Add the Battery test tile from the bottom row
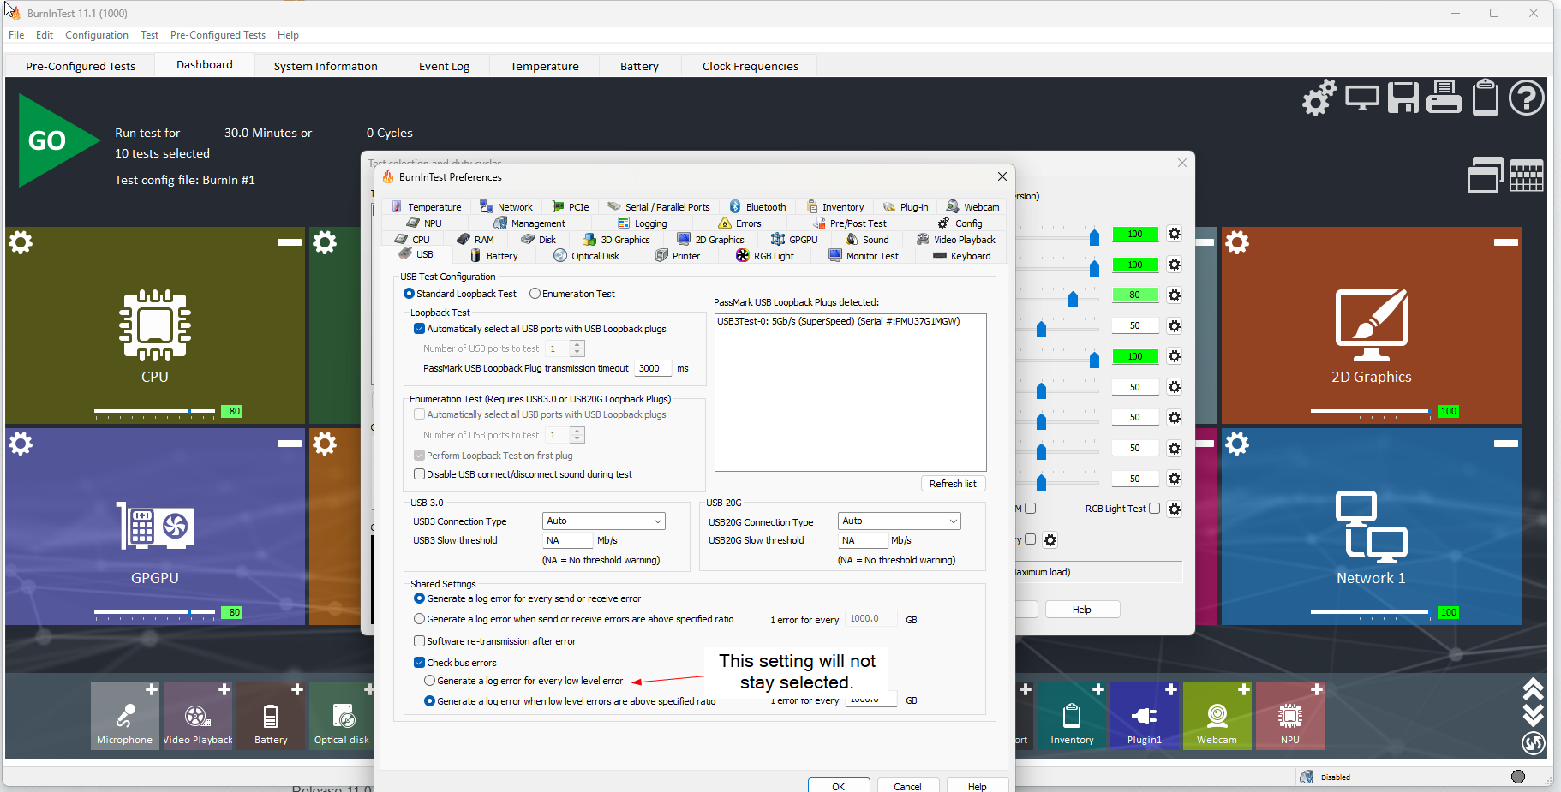Screen dimensions: 1561x792 coord(297,689)
